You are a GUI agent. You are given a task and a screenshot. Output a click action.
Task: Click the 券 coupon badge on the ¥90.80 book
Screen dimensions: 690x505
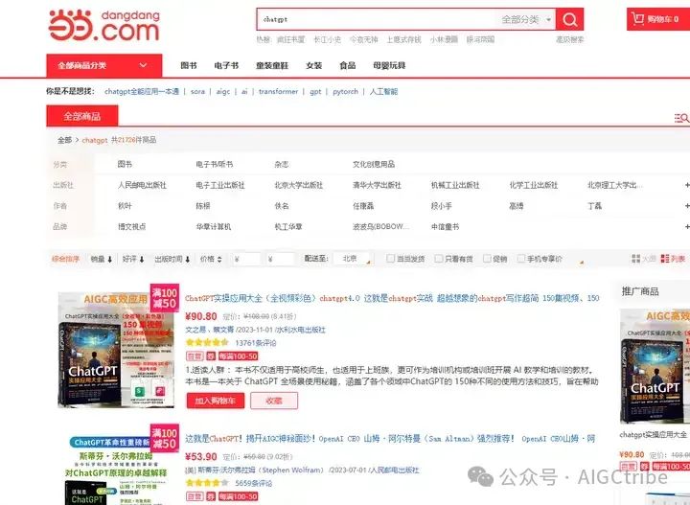click(211, 356)
